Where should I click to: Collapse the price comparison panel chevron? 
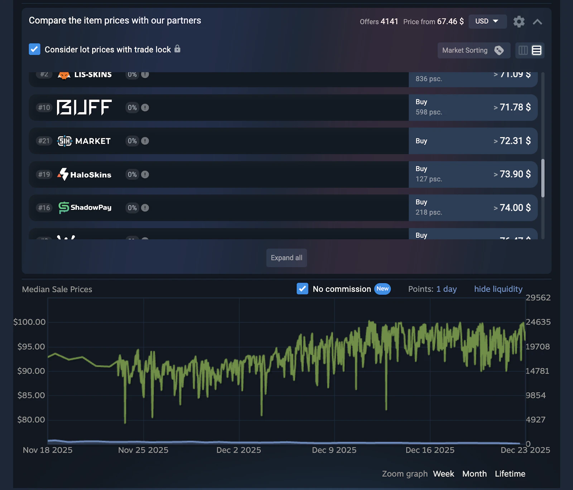click(537, 22)
